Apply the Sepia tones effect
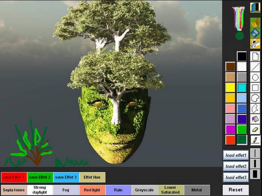Viewport: 262px width, 196px height. pyautogui.click(x=14, y=190)
